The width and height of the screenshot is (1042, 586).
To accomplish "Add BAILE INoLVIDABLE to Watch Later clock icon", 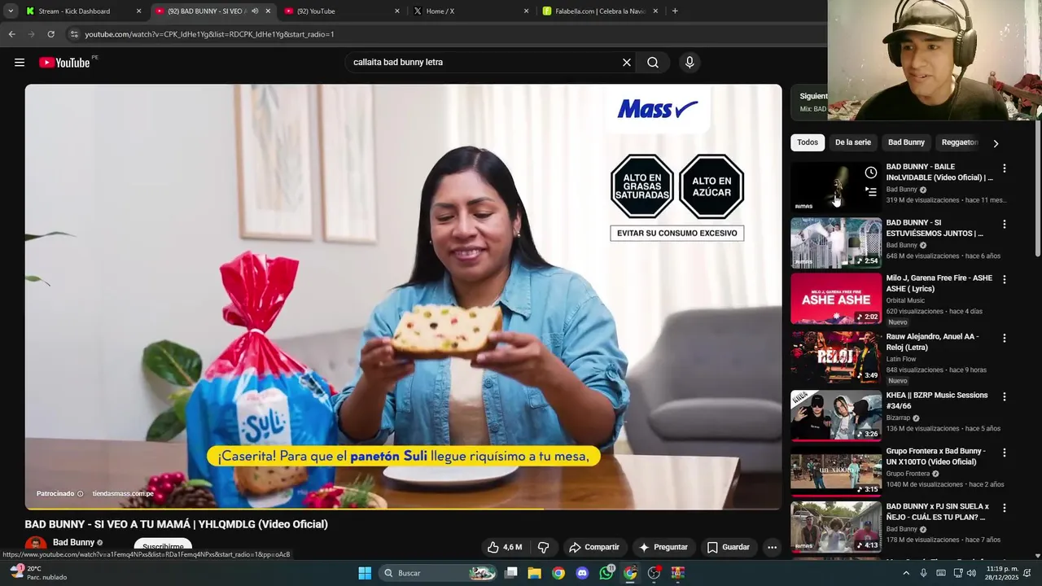I will (871, 173).
